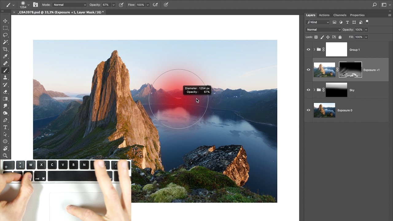Select the Brush tool in tools panel

tap(5, 71)
